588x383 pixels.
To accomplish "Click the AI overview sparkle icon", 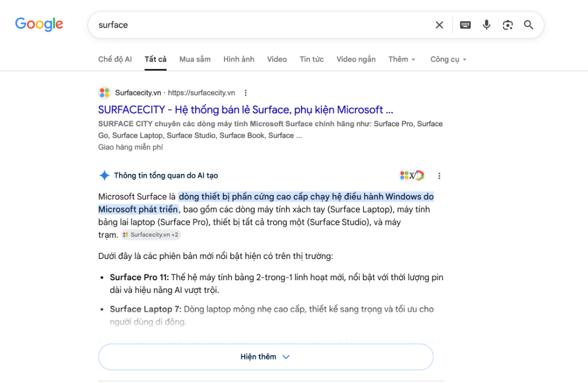I will [105, 175].
